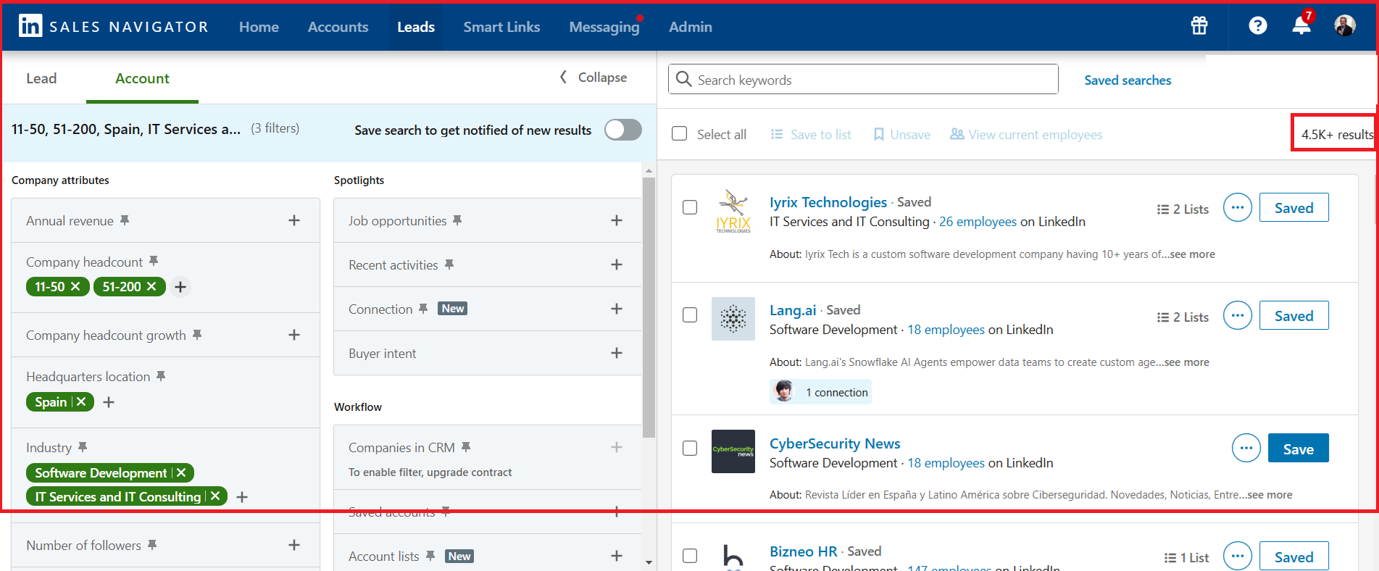Viewport: 1379px width, 571px height.
Task: Open the notifications bell
Action: point(1301,26)
